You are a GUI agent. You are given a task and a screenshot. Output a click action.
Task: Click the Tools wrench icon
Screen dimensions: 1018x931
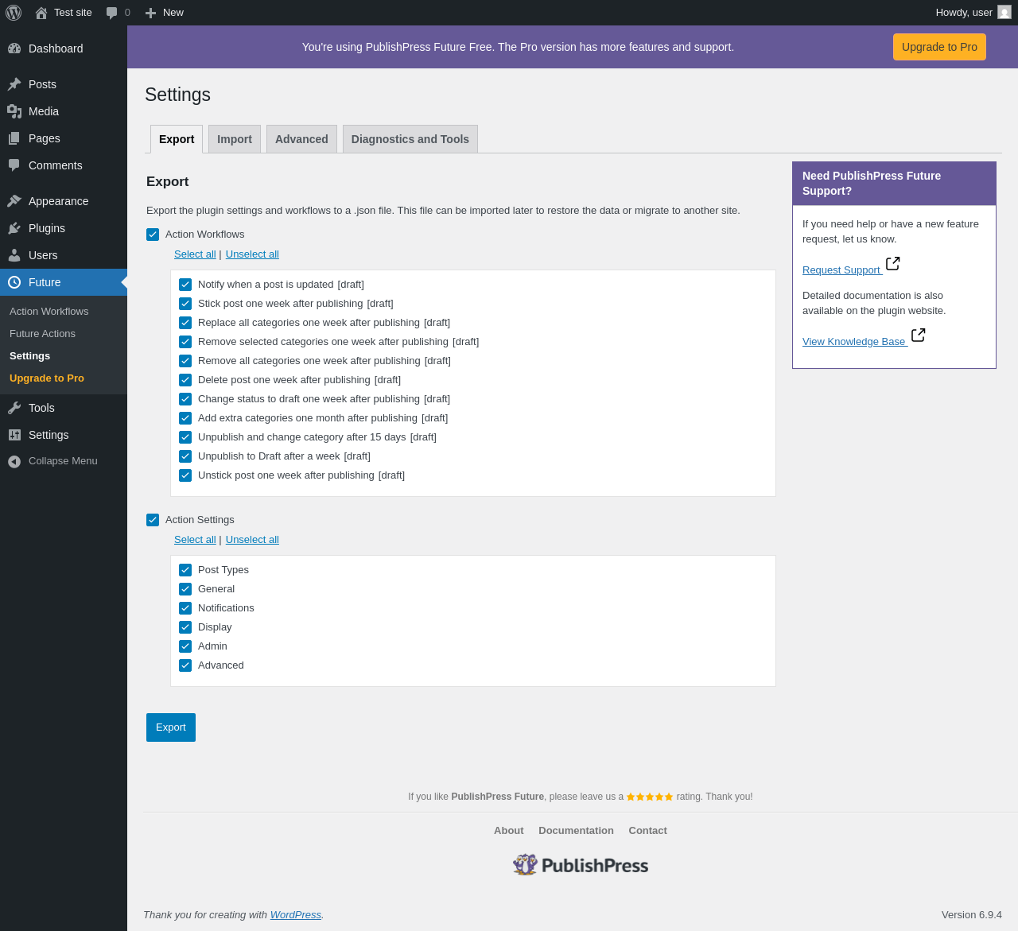(x=14, y=408)
